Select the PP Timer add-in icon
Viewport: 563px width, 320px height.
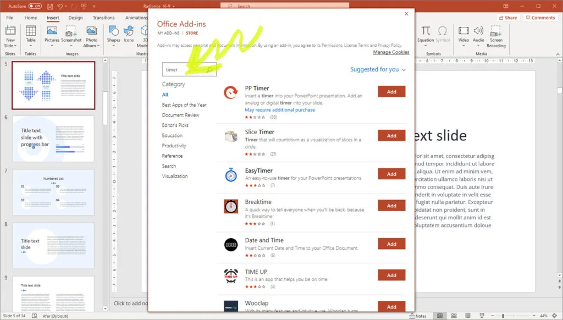(x=231, y=92)
